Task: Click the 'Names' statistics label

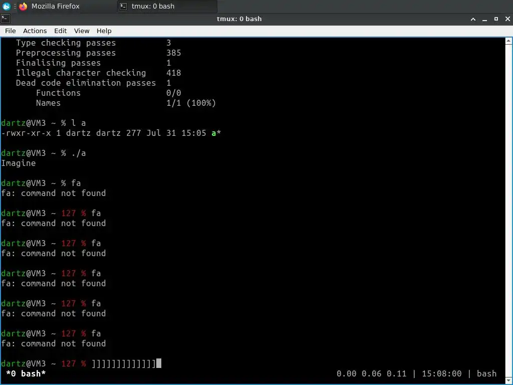Action: tap(48, 103)
